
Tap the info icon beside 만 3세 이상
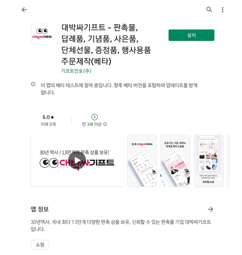105,124
